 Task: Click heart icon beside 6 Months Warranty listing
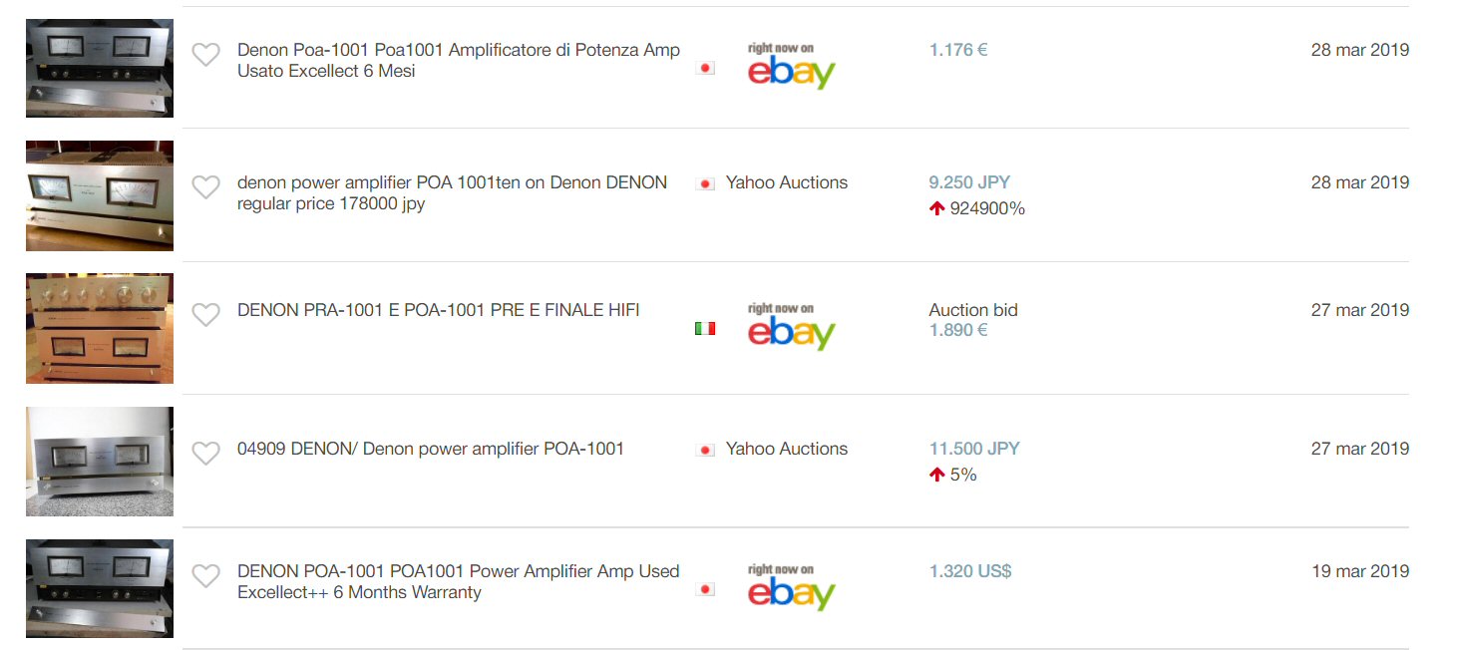point(205,576)
